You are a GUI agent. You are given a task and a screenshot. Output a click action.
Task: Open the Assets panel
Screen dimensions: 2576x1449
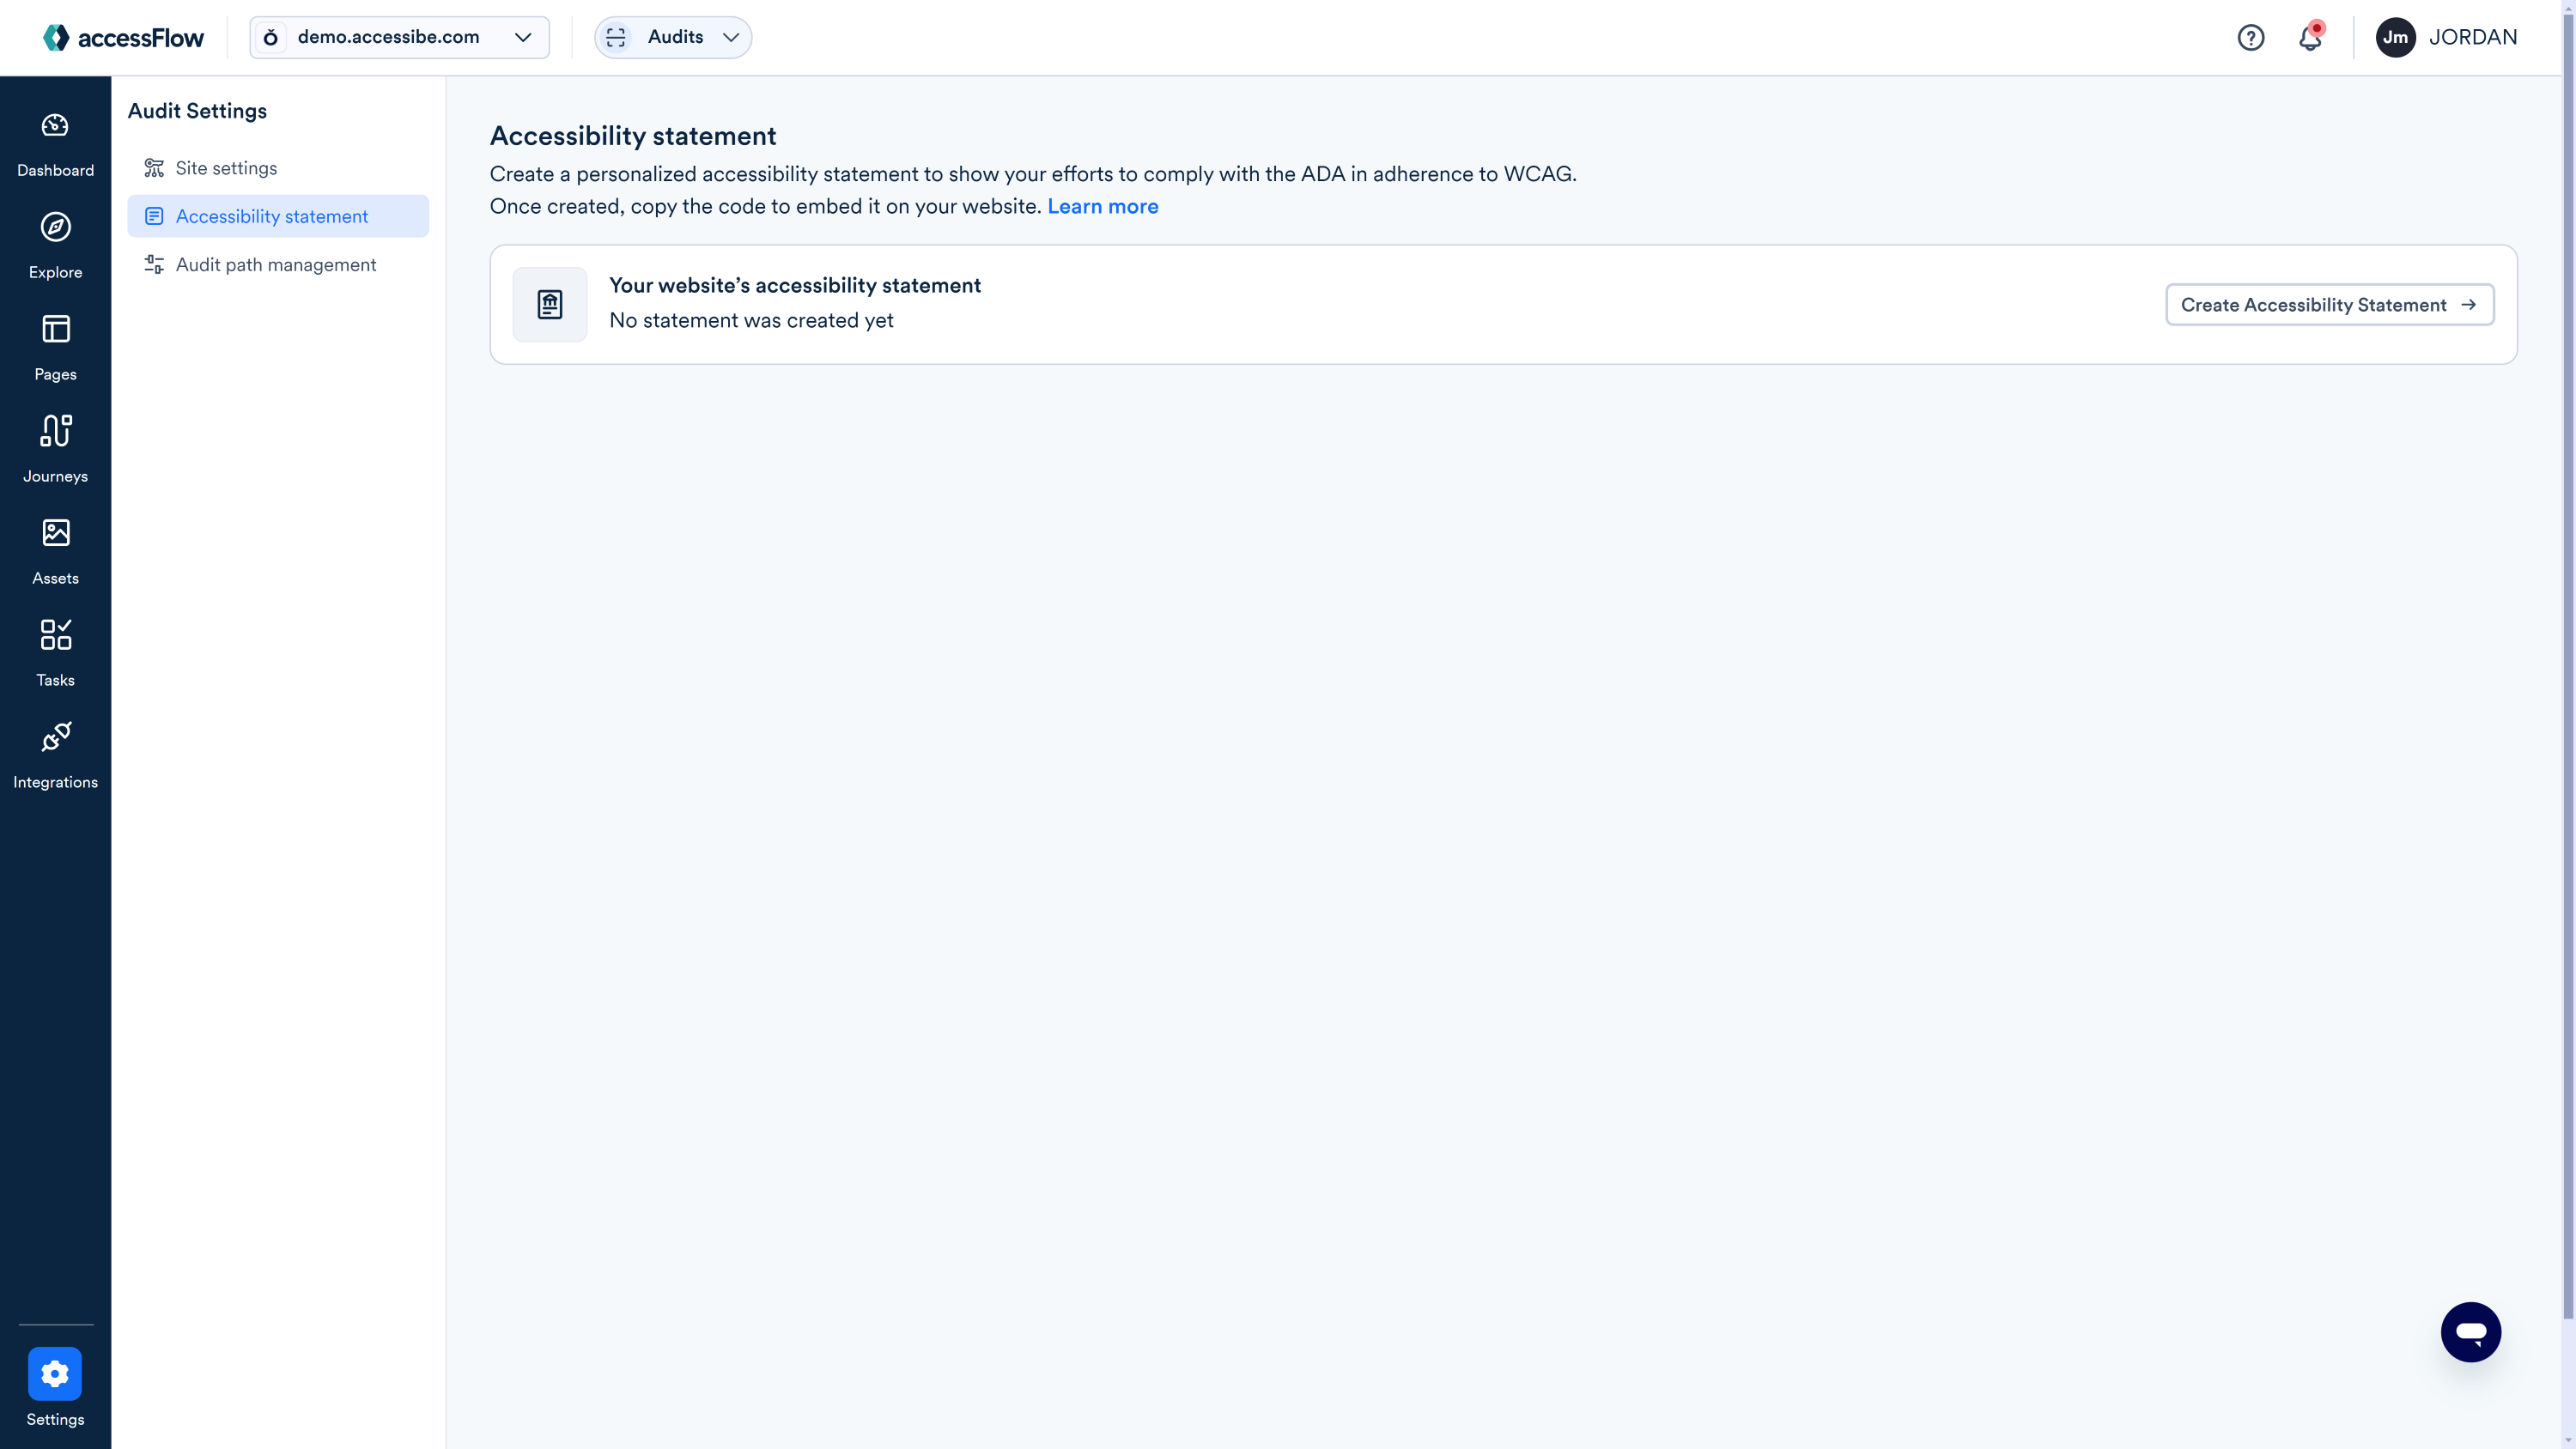[55, 550]
